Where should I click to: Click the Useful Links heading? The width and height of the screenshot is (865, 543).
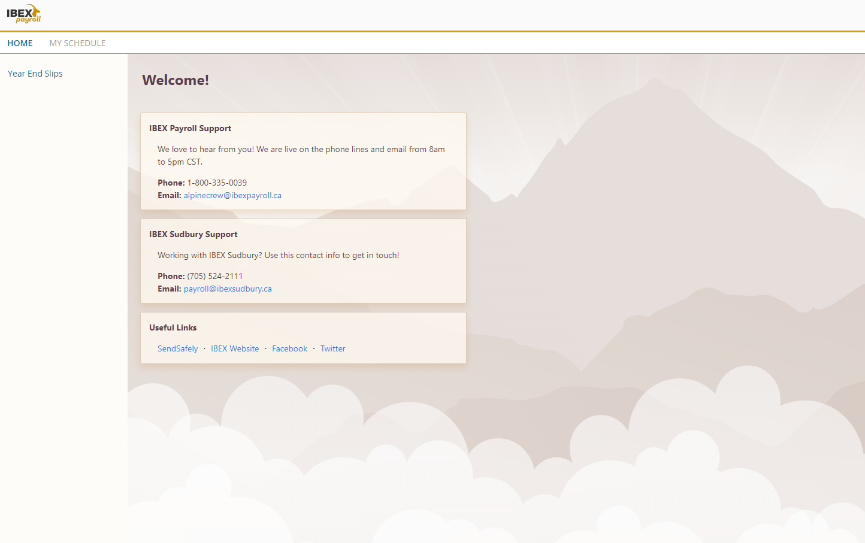173,327
